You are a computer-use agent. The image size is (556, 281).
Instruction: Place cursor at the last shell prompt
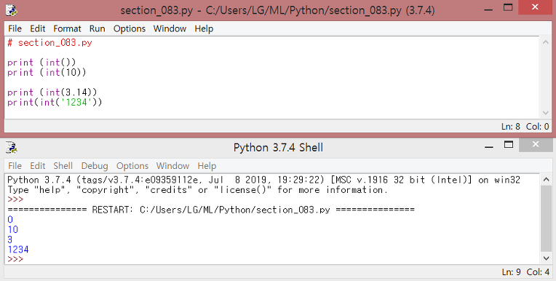coord(15,259)
